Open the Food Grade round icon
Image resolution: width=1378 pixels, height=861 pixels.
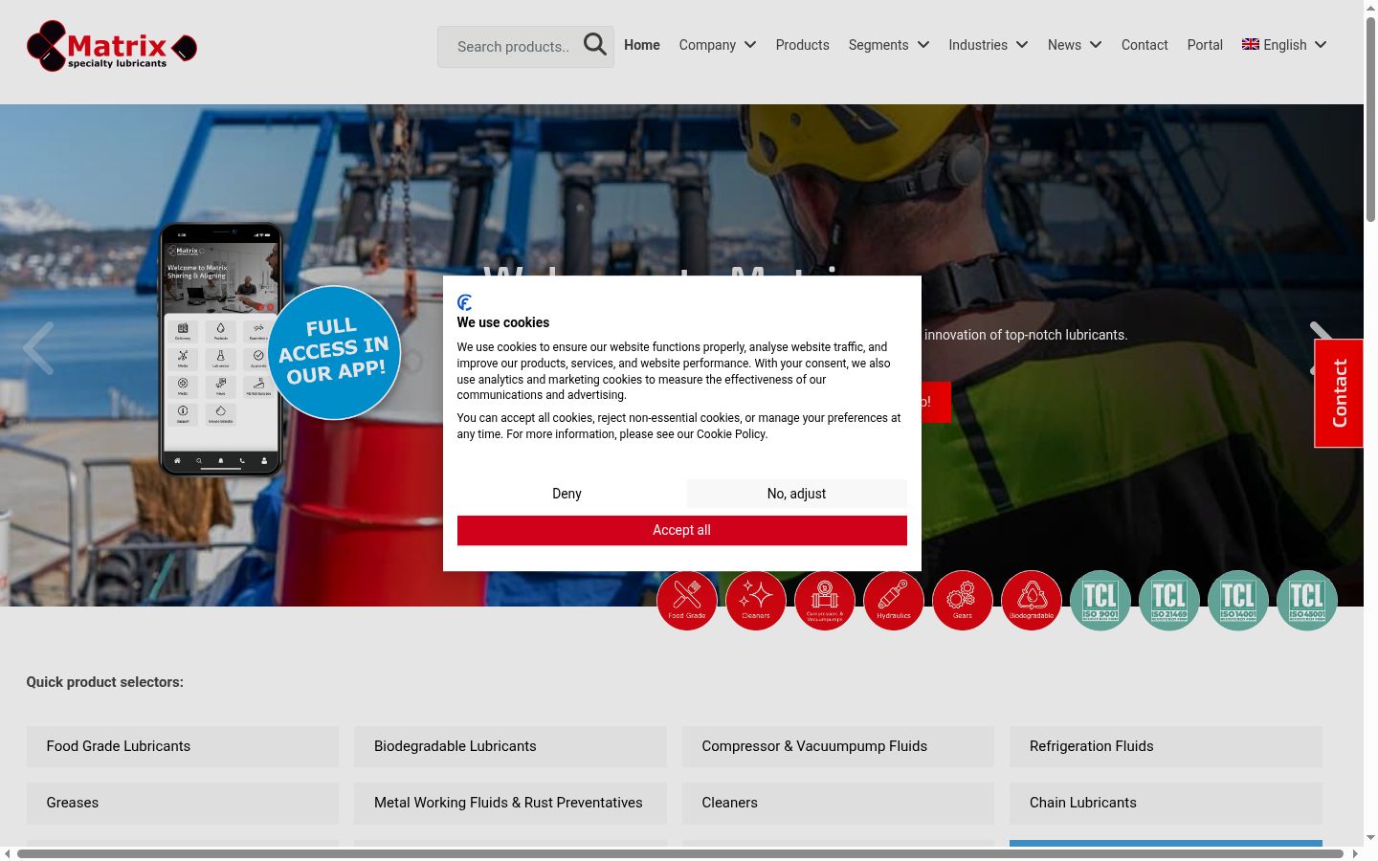click(687, 601)
